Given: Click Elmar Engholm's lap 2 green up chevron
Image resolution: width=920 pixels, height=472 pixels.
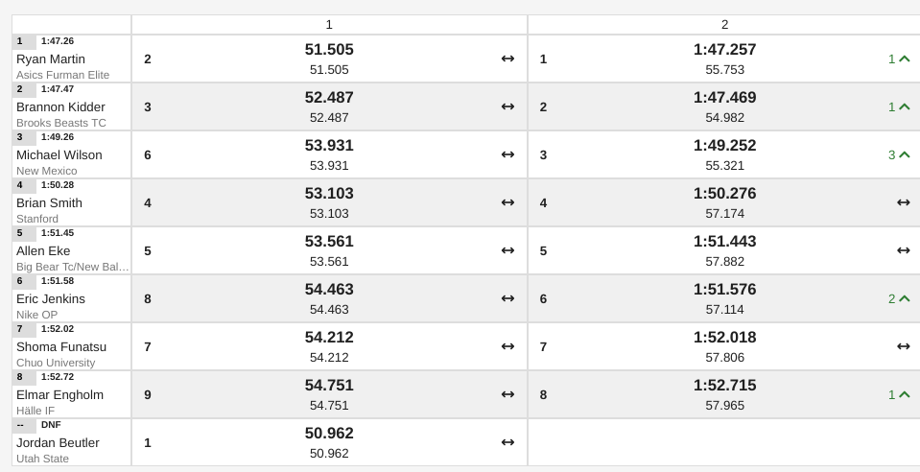Looking at the screenshot, I should tap(904, 394).
